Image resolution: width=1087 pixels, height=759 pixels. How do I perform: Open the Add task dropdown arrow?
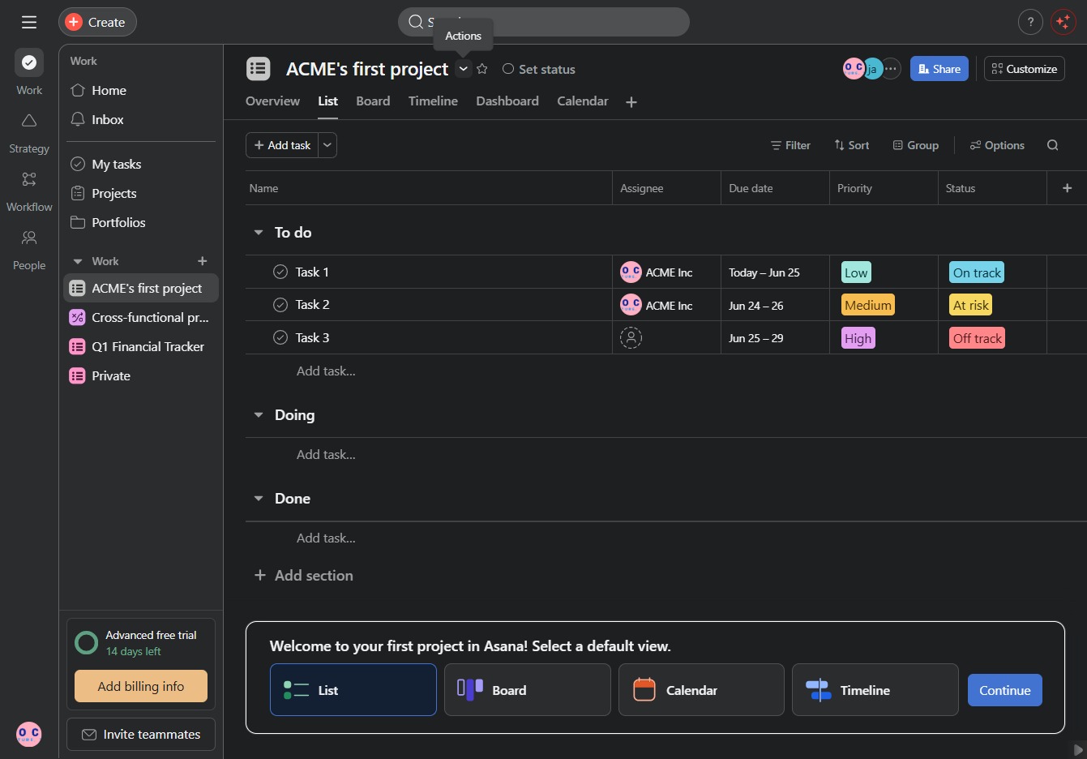(327, 145)
